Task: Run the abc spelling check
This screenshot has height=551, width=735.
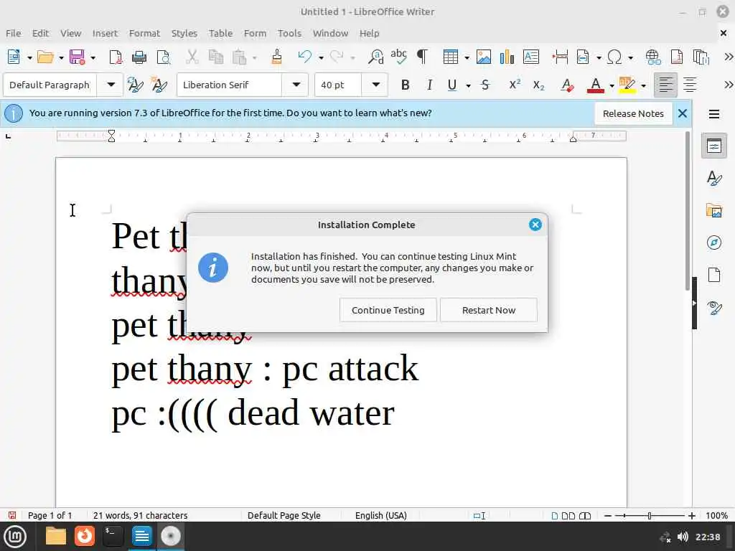Action: (x=399, y=57)
